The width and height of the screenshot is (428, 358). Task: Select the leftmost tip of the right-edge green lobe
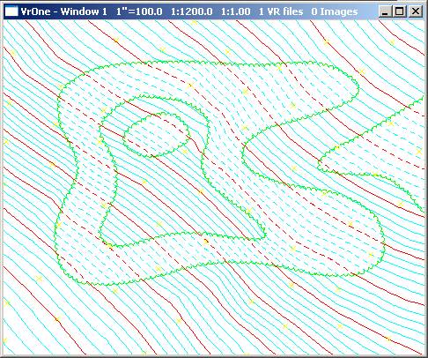pos(319,165)
